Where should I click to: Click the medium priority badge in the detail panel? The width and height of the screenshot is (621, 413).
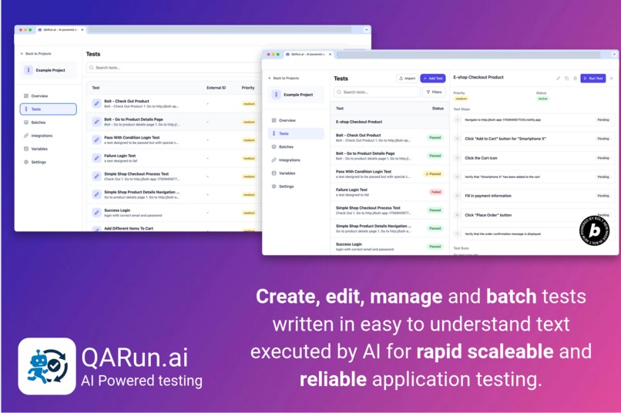point(461,99)
